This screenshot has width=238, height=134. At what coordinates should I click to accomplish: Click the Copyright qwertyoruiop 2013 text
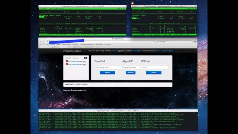(x=75, y=90)
